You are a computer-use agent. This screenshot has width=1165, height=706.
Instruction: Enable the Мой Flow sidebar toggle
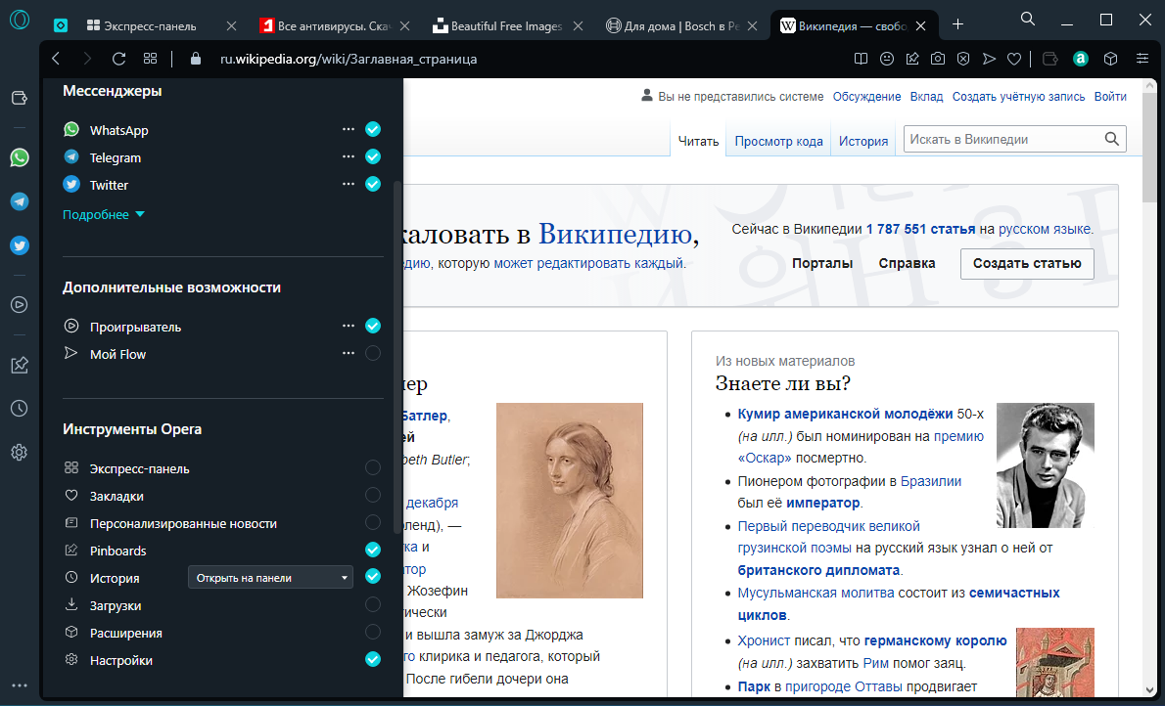(x=373, y=353)
